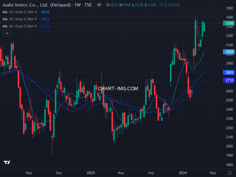Screen dimensions: 236x177
Task: Click the gray market status dot icon
Action: pyautogui.click(x=99, y=5)
